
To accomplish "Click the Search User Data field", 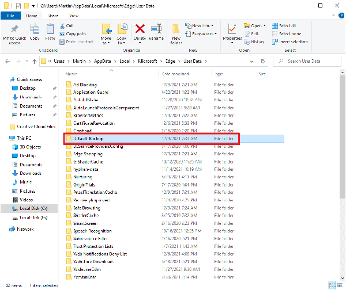I will point(307,61).
